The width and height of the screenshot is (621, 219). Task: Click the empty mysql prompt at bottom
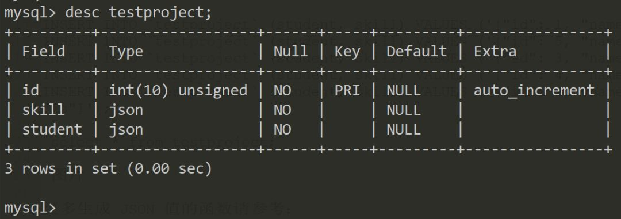[30, 208]
